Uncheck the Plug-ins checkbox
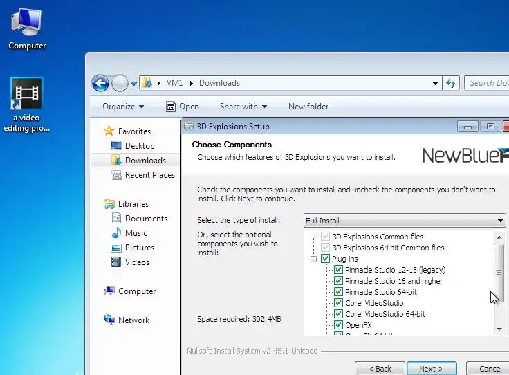 [x=325, y=259]
